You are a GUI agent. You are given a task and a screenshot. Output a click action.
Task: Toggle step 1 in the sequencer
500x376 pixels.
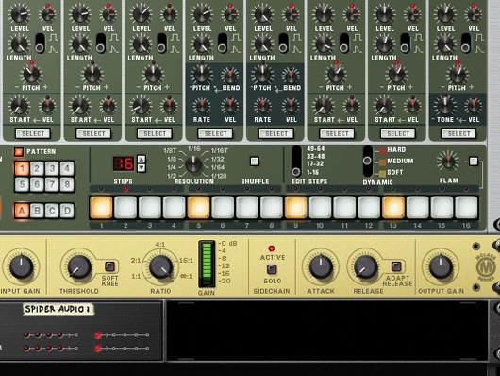pos(101,207)
